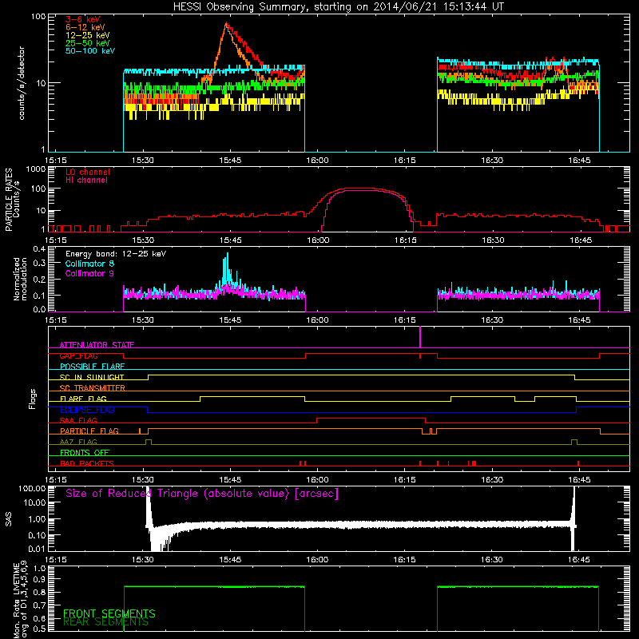Click the FRONTS_OFF flag label

(85, 452)
